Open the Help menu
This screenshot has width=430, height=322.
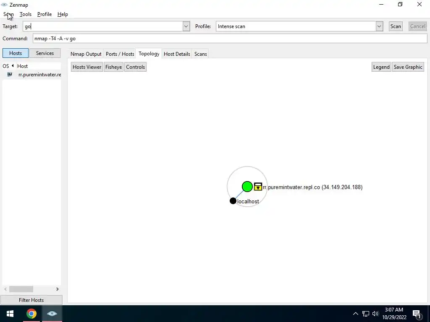tap(63, 14)
